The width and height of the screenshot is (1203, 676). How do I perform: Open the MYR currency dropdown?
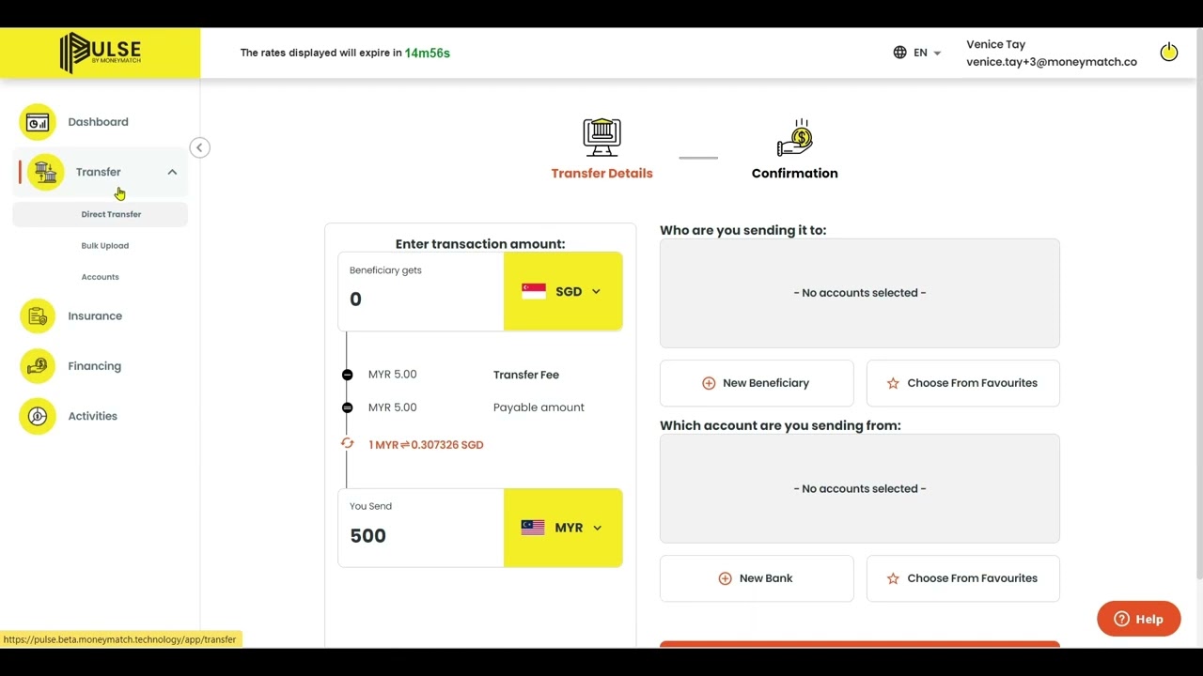(563, 528)
